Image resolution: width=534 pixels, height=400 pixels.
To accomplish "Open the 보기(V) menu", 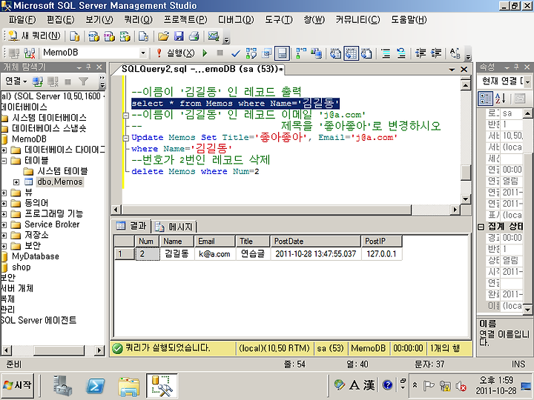I will point(99,20).
